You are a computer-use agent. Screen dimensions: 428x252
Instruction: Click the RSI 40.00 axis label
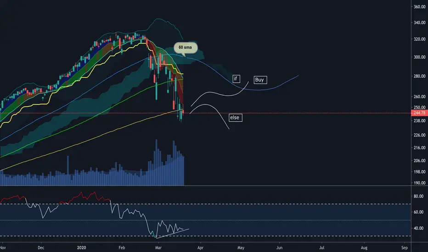click(x=418, y=228)
